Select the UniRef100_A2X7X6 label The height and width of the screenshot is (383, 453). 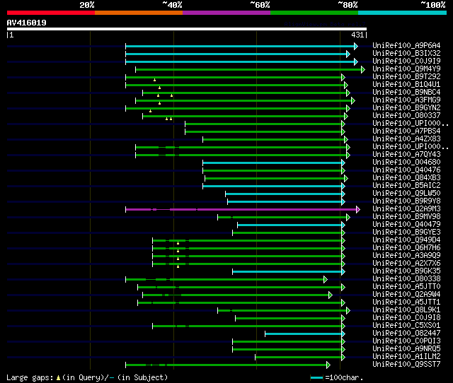(406, 264)
